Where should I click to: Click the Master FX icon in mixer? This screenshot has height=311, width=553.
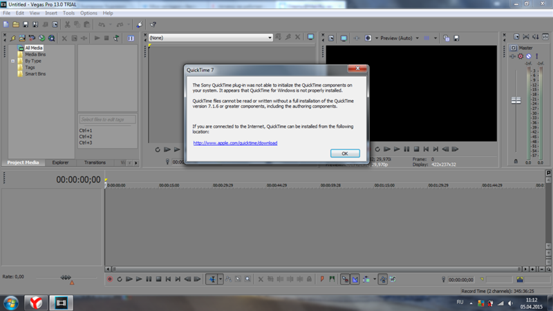tap(512, 57)
